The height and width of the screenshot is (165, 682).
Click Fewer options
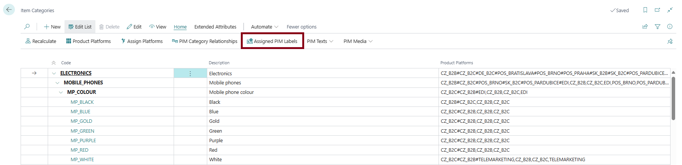(301, 27)
